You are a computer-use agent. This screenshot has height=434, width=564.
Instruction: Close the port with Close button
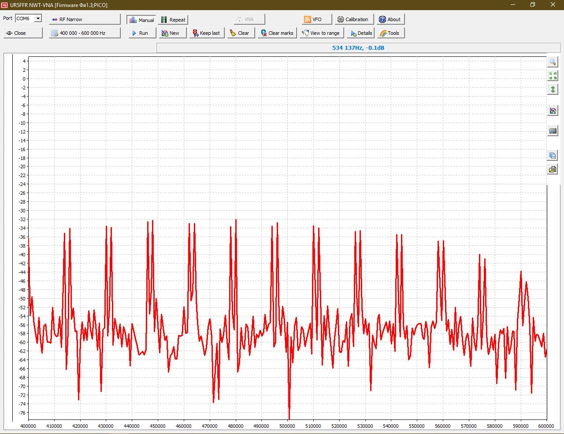(x=23, y=33)
